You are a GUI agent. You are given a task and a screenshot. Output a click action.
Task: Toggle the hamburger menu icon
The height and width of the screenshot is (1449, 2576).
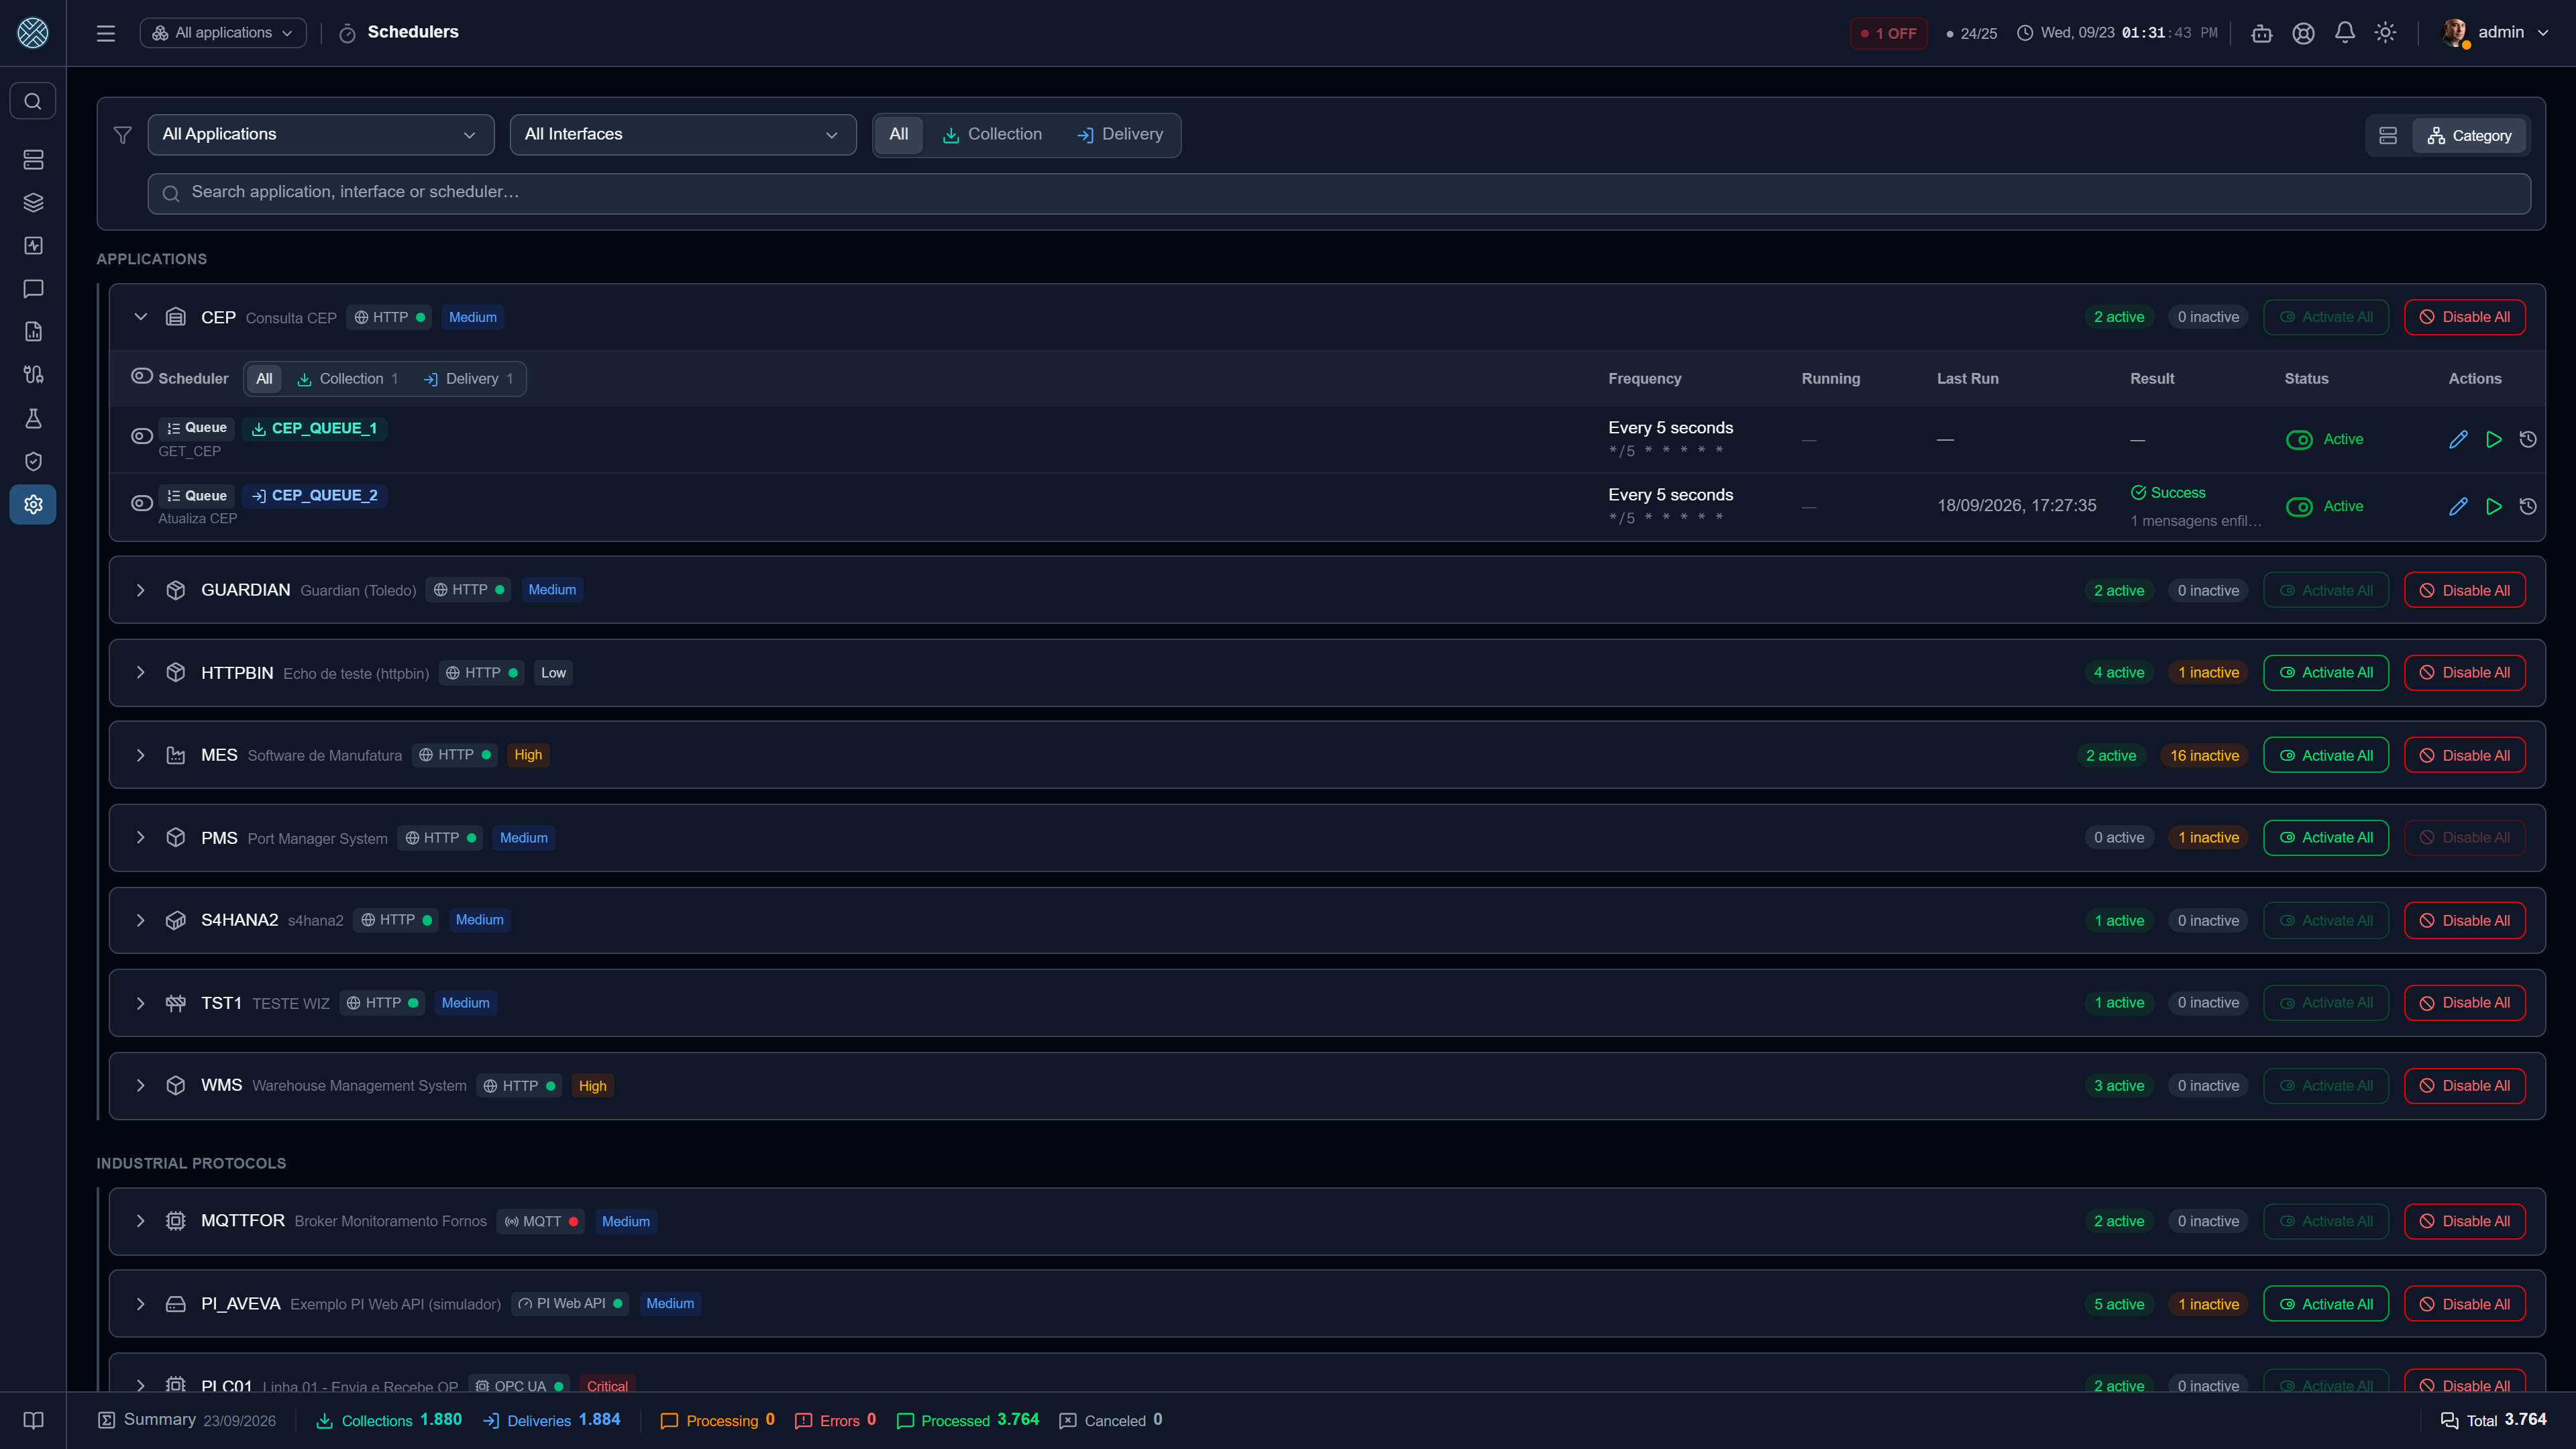(x=106, y=33)
